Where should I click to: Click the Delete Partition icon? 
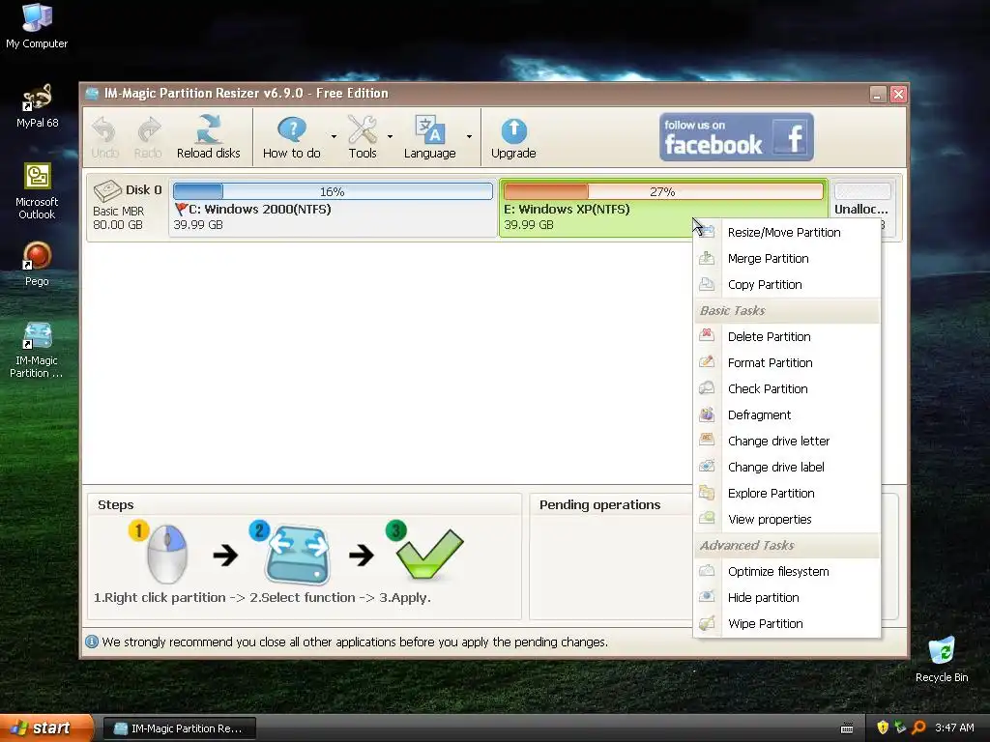click(x=707, y=335)
